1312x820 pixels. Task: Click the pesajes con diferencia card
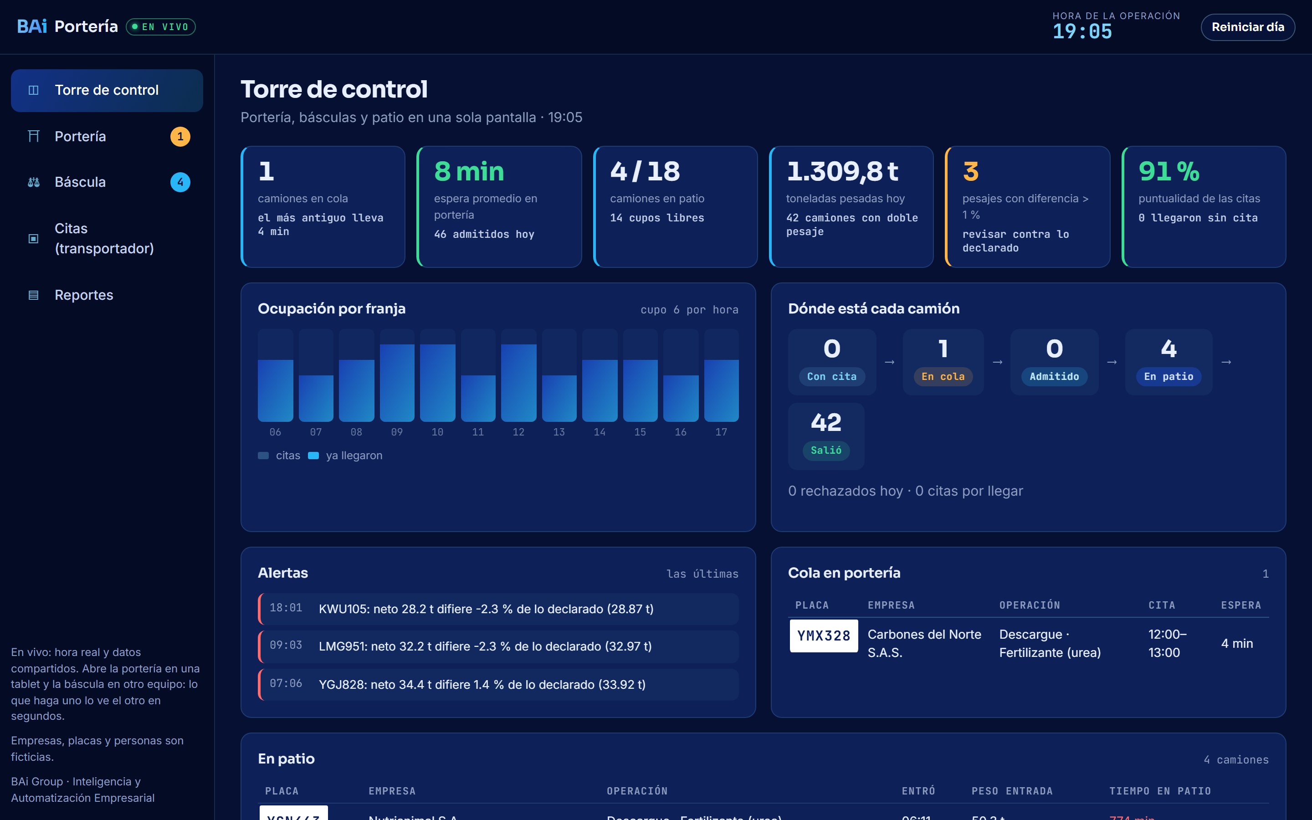click(1028, 207)
